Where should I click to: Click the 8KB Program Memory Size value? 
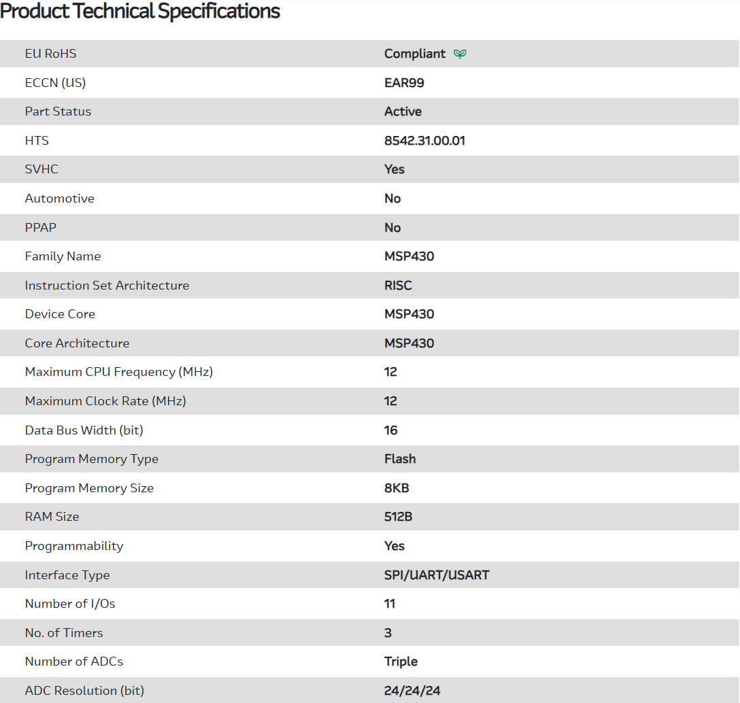[x=397, y=488]
